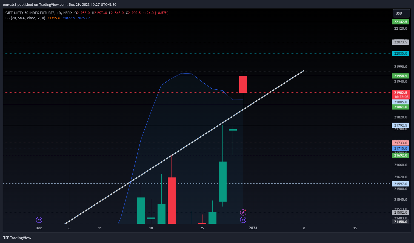The width and height of the screenshot is (414, 243).
Task: Click the purple arrow icon below the lightning icon
Action: click(x=243, y=220)
